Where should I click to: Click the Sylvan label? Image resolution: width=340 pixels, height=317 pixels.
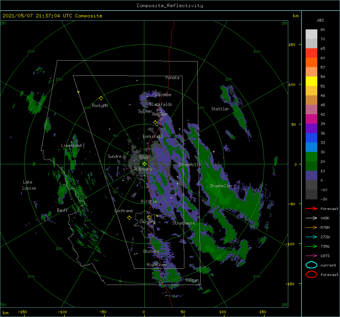click(x=145, y=111)
